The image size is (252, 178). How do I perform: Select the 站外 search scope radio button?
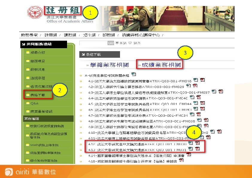130,42
